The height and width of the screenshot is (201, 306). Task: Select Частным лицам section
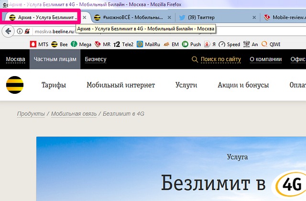click(x=55, y=59)
